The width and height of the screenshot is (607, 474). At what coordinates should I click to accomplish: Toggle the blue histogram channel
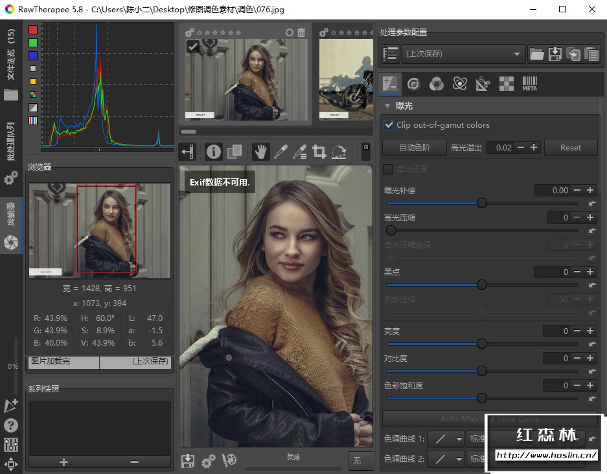33,56
